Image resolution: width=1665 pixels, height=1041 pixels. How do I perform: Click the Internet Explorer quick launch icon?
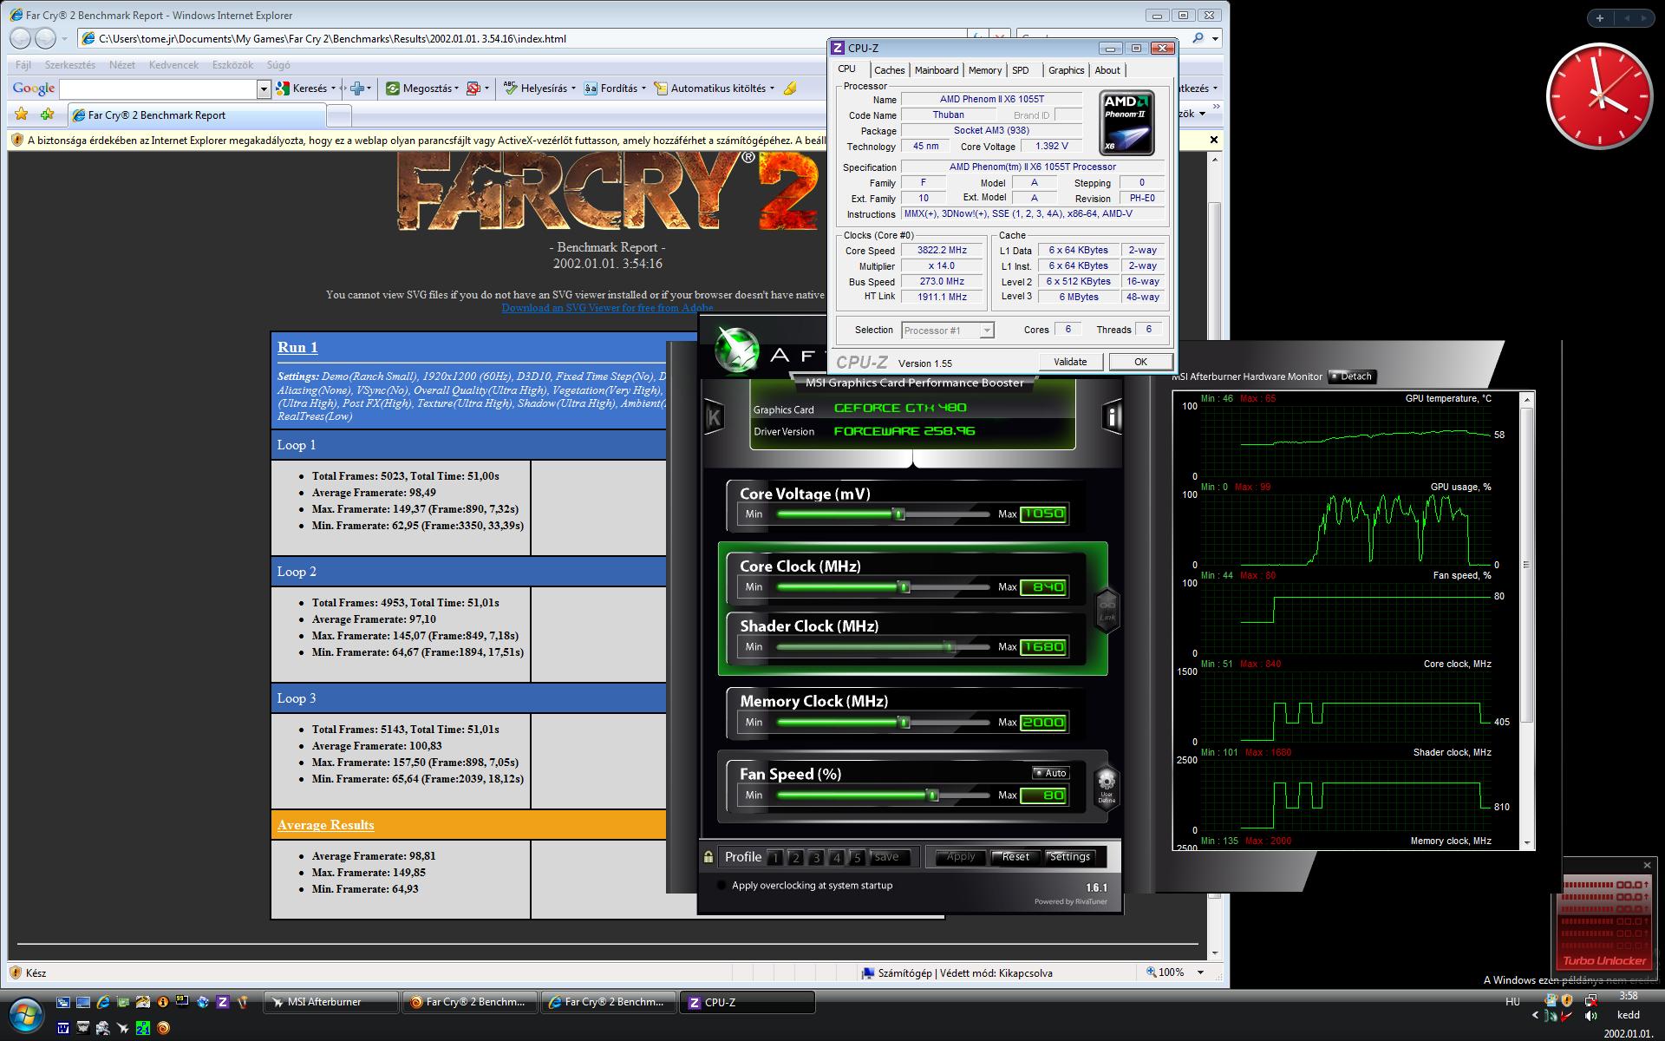point(103,1002)
